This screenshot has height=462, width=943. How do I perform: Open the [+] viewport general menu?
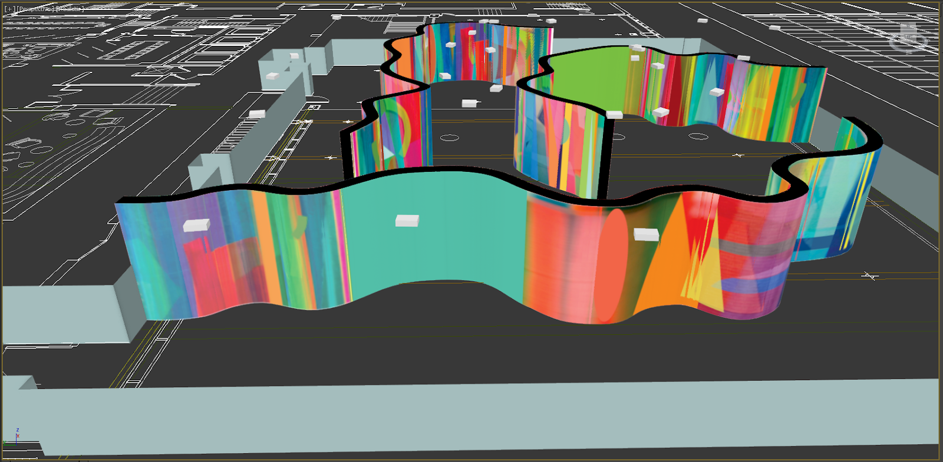point(9,9)
